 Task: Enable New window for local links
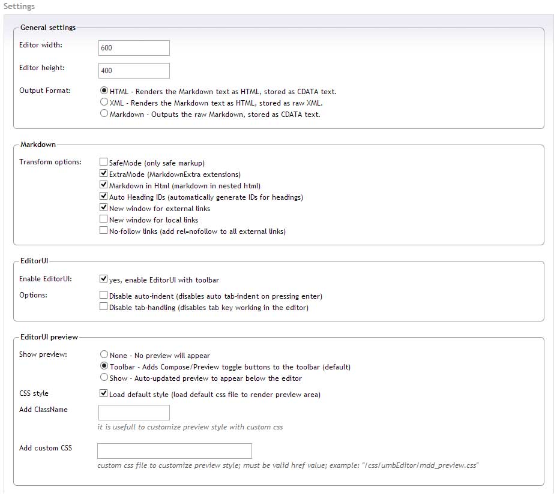click(103, 219)
